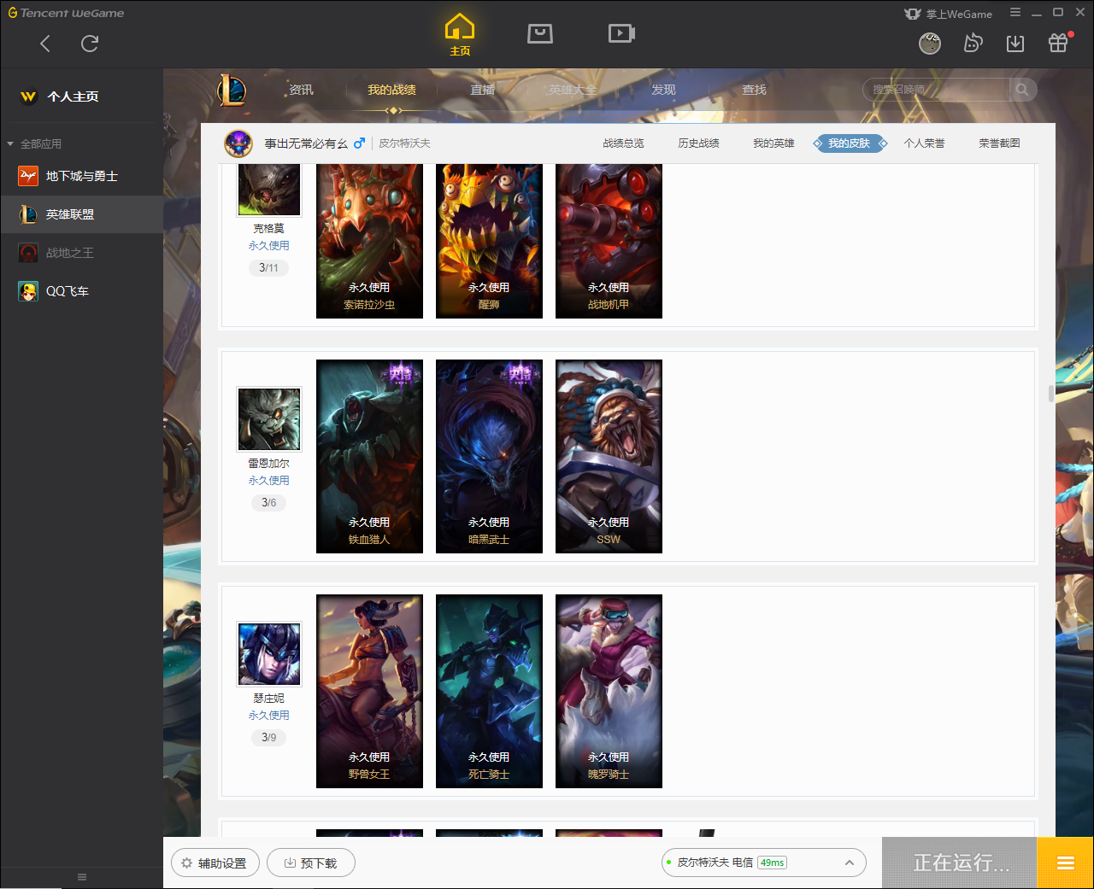
Task: Open 索诺拉沙虫 skin card
Action: (369, 241)
